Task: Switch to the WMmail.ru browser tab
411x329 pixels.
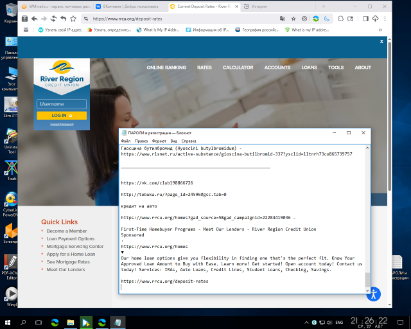Action: (x=56, y=6)
